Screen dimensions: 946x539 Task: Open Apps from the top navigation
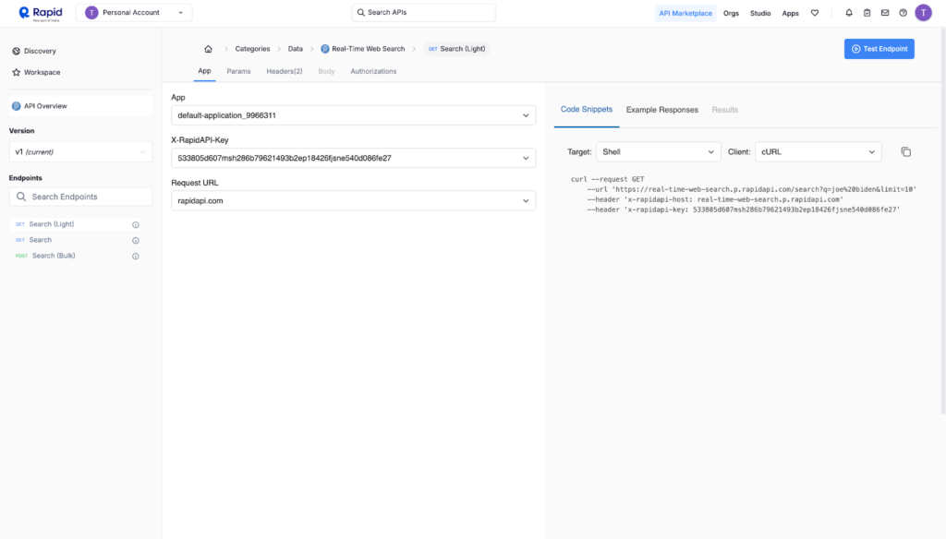(x=791, y=13)
